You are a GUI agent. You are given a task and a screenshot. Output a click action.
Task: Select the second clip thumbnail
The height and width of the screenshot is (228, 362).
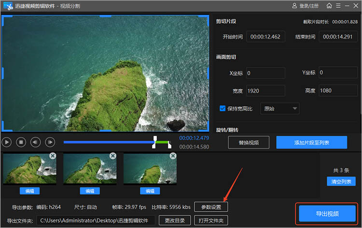pos(90,169)
